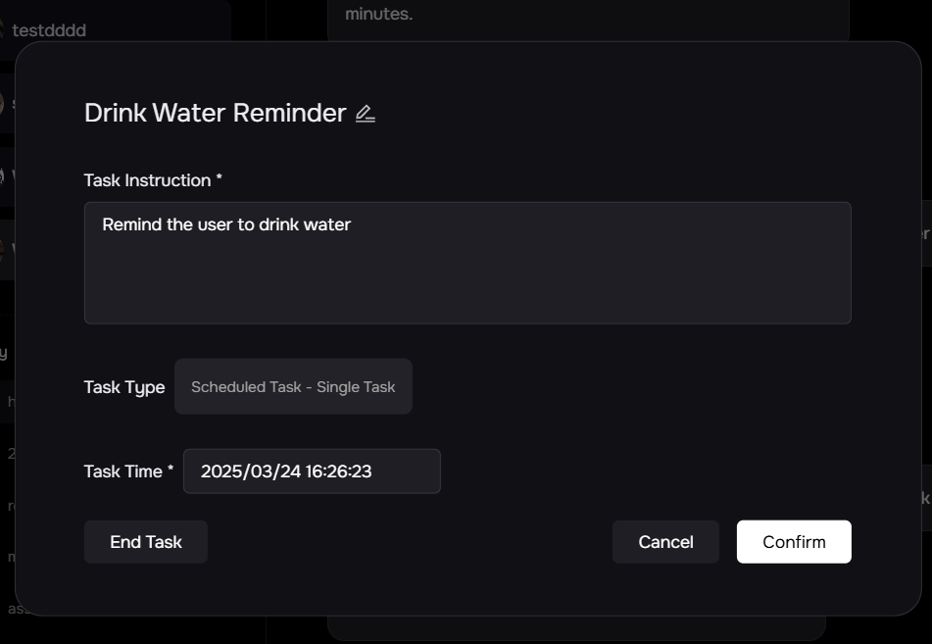The height and width of the screenshot is (644, 932).
Task: Confirm the Drink Water Reminder task
Action: pyautogui.click(x=794, y=542)
